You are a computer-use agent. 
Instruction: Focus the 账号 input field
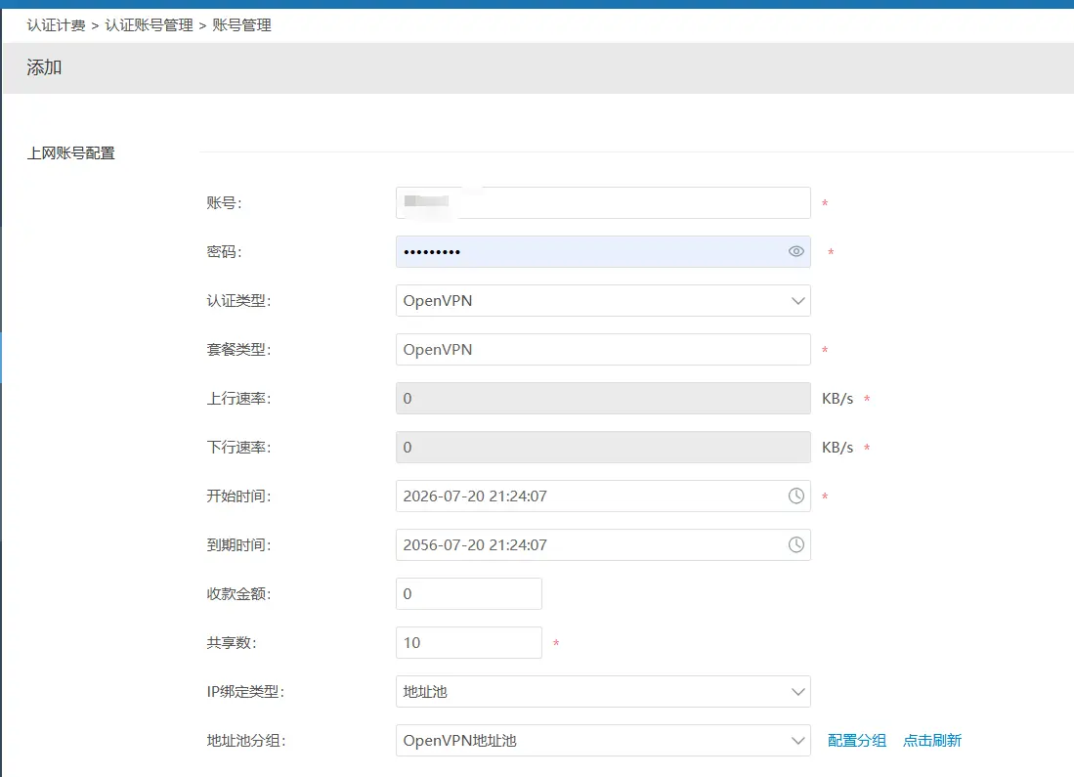[x=603, y=203]
